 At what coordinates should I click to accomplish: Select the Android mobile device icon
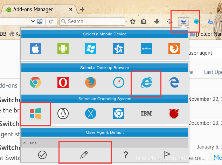(63, 49)
